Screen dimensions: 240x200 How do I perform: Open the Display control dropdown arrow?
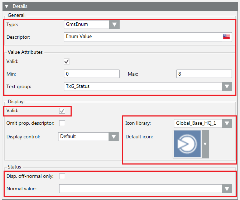114,137
